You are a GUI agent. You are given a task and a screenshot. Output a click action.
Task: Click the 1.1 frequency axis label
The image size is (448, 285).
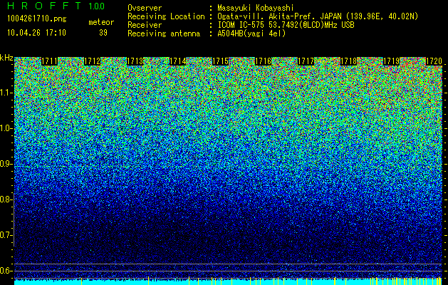(x=6, y=93)
